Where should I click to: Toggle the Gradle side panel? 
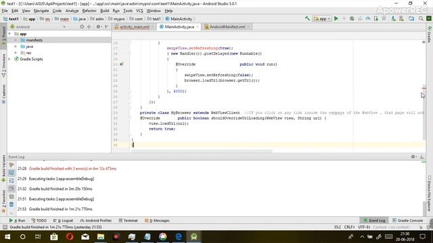430,34
